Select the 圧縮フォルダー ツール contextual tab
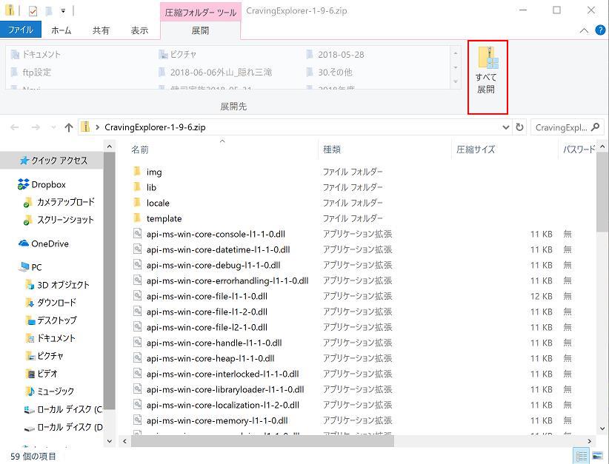 pyautogui.click(x=201, y=13)
